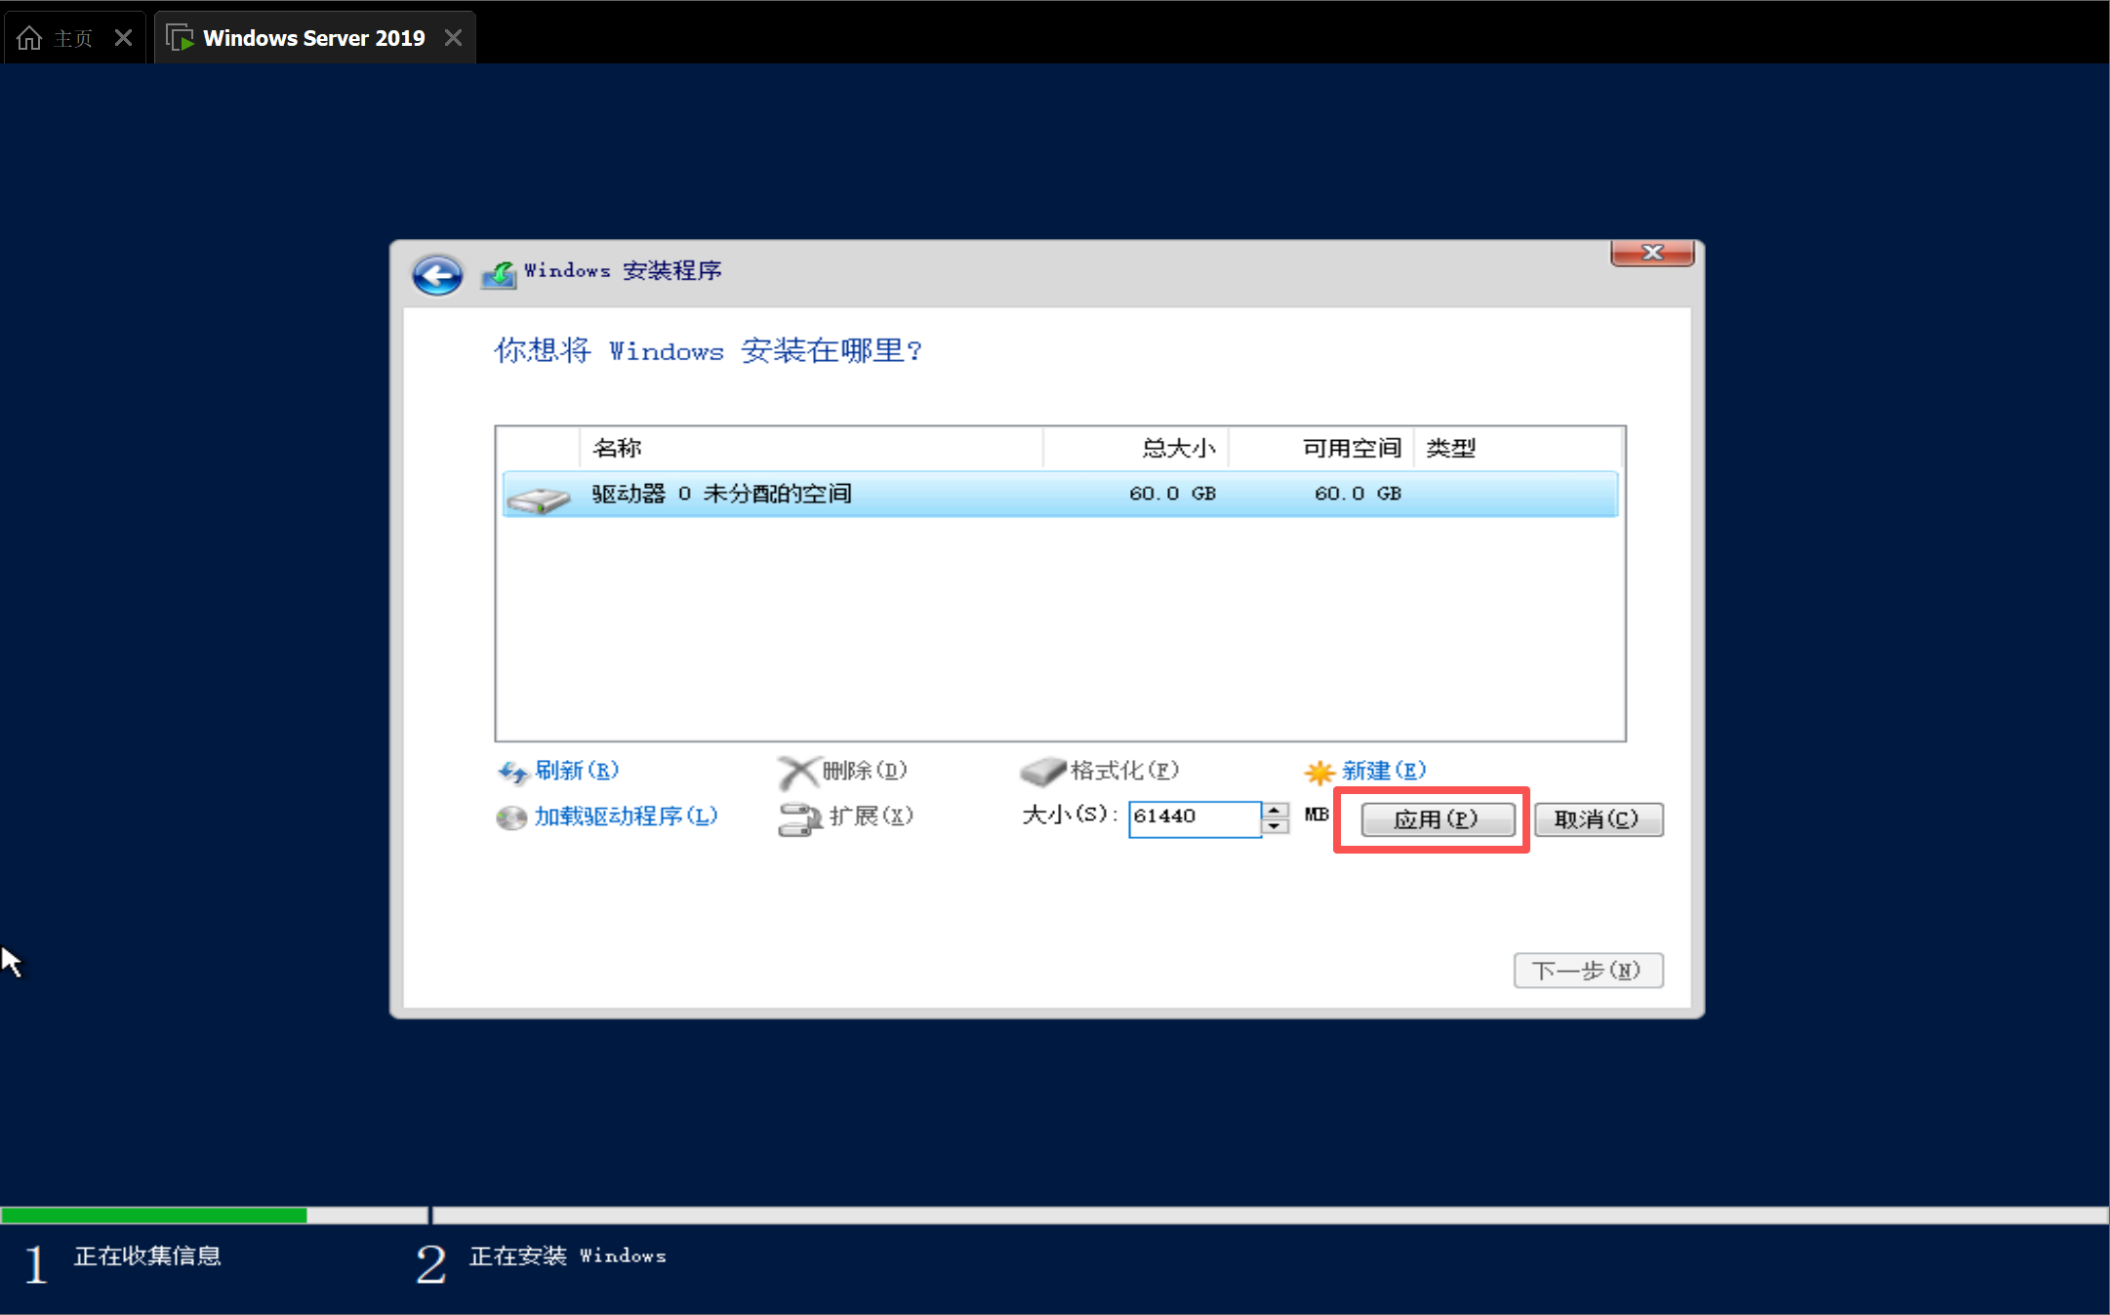Screen dimensions: 2110x1315
Task: Click the MB unit label
Action: point(1317,815)
